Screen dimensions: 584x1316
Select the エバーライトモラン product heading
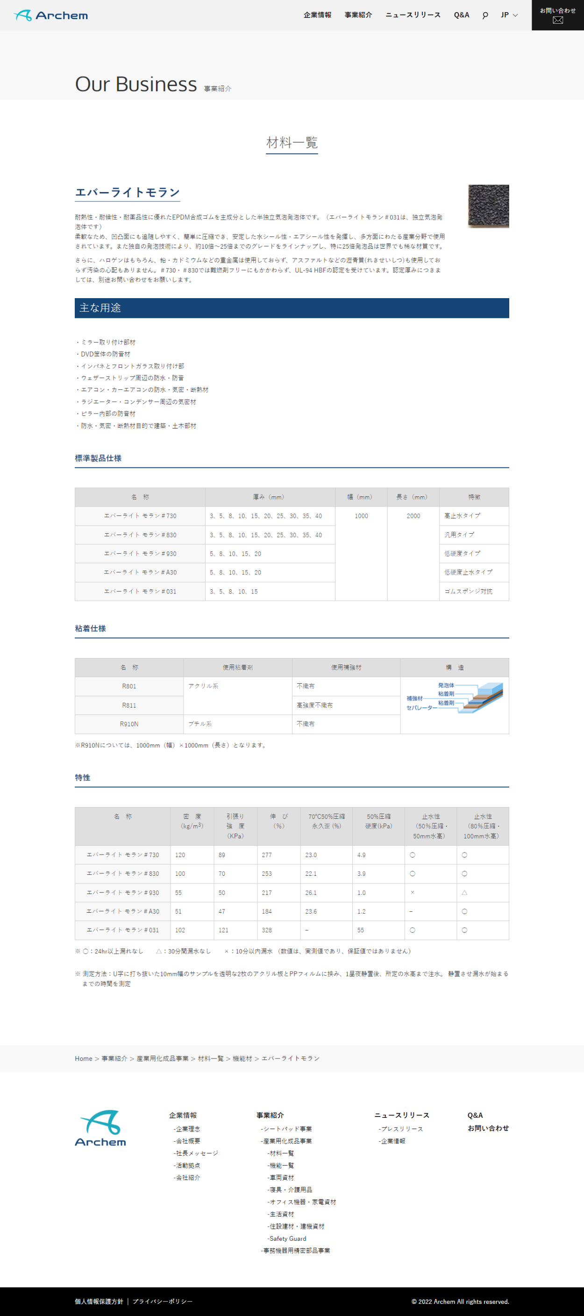(x=127, y=193)
